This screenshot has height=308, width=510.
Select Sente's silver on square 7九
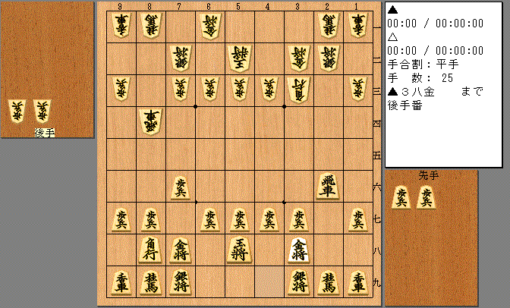180,283
